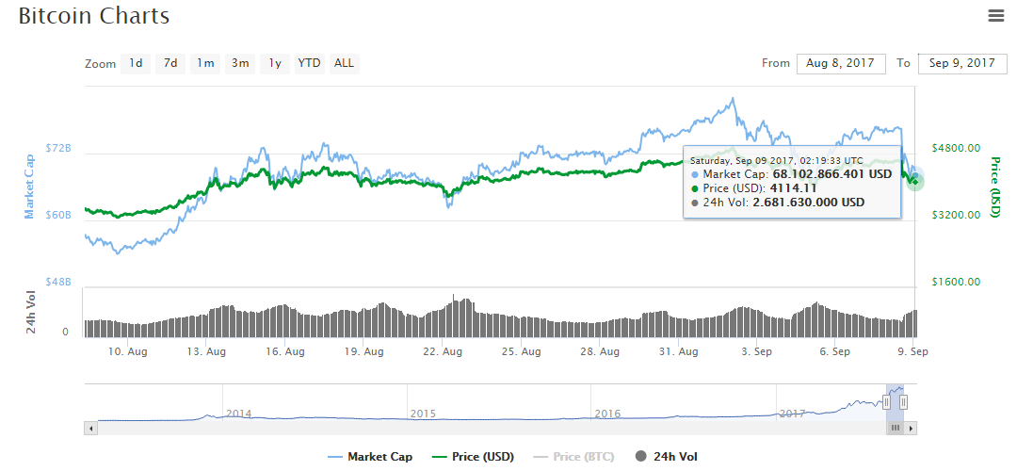The width and height of the screenshot is (1033, 471).
Task: Edit the To date field
Action: click(961, 63)
